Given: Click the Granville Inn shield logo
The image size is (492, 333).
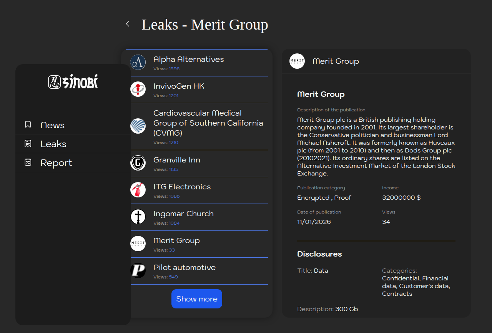Looking at the screenshot, I should point(138,163).
